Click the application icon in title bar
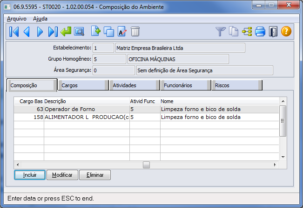 coord(7,7)
